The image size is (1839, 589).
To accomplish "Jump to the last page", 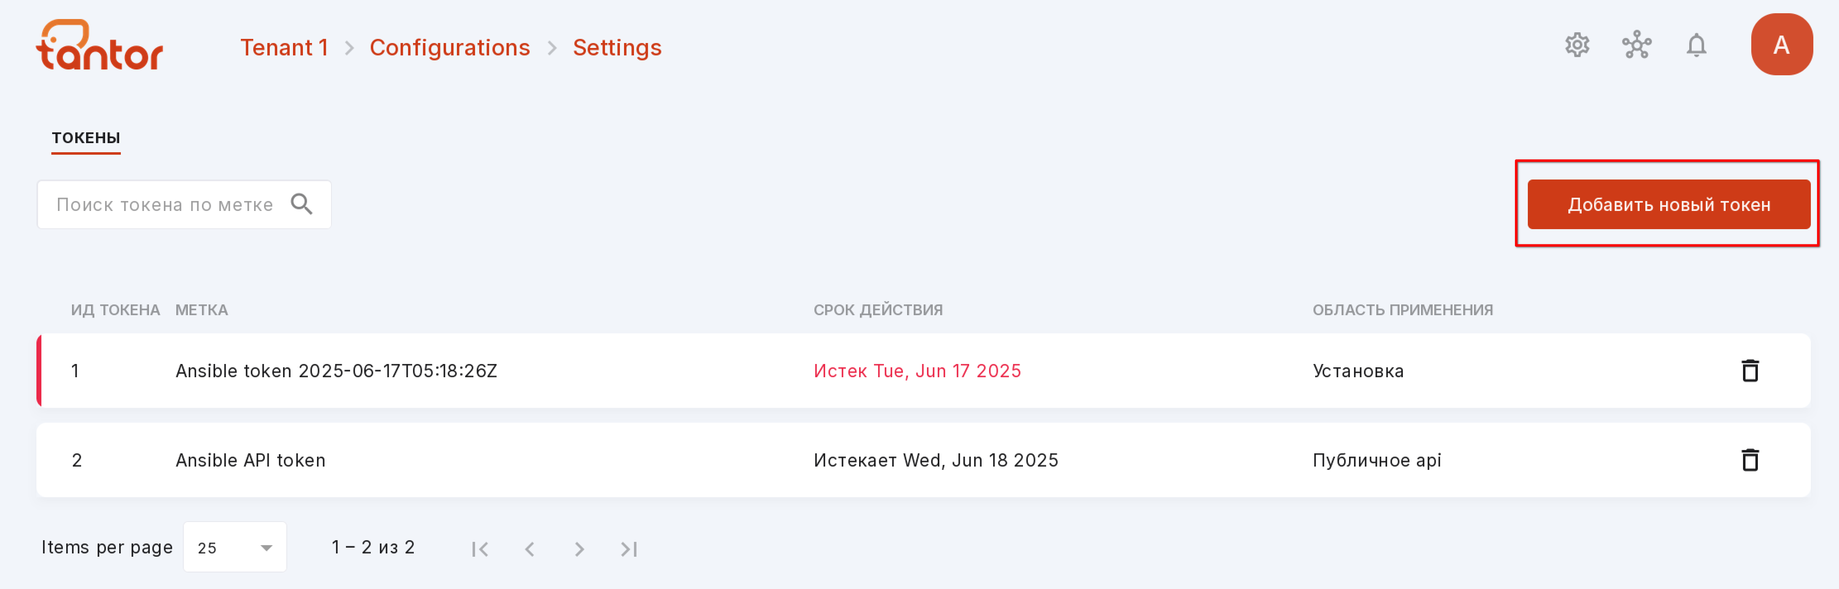I will pos(628,548).
